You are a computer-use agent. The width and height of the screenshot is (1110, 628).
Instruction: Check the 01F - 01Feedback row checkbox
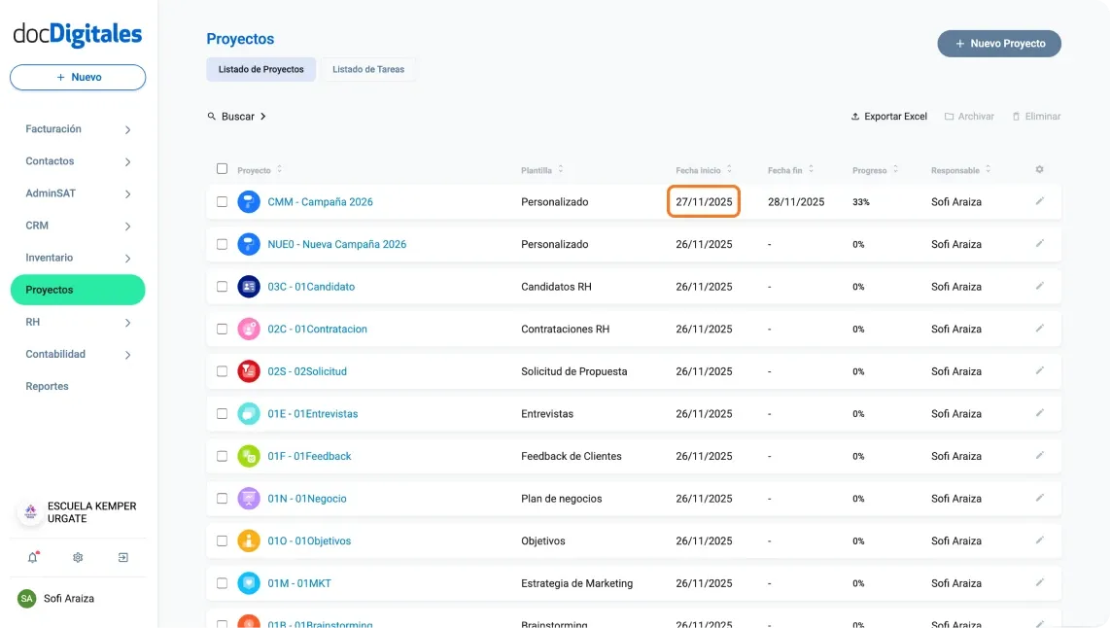[222, 455]
